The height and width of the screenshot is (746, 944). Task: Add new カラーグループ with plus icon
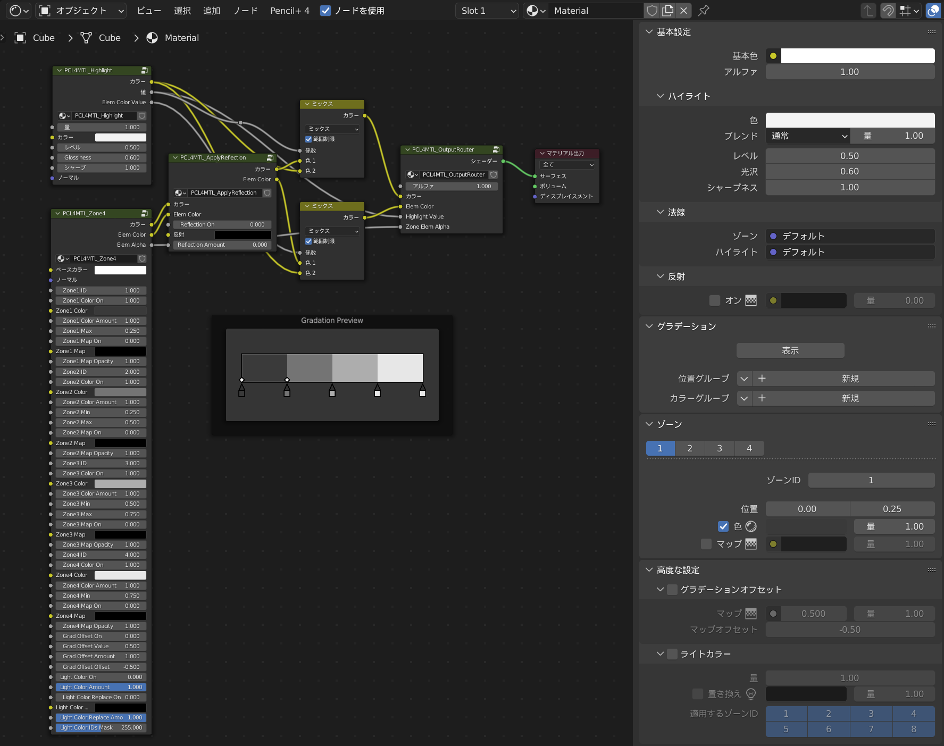click(762, 398)
